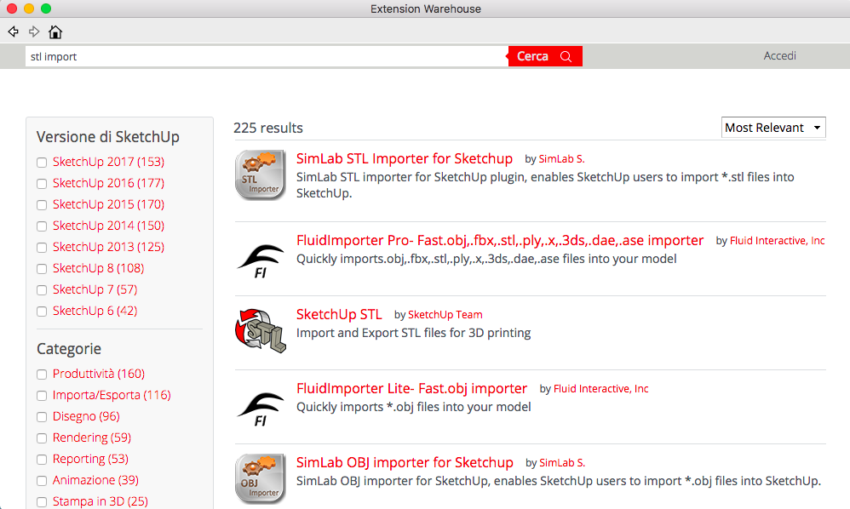Go back with the left arrow icon
Viewport: 850px width, 509px height.
14,32
